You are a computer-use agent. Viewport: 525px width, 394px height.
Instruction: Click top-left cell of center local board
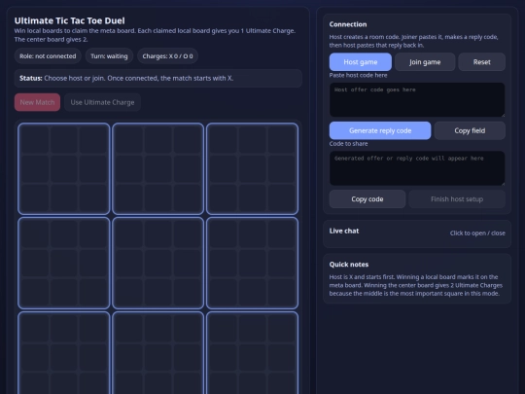pyautogui.click(x=129, y=234)
